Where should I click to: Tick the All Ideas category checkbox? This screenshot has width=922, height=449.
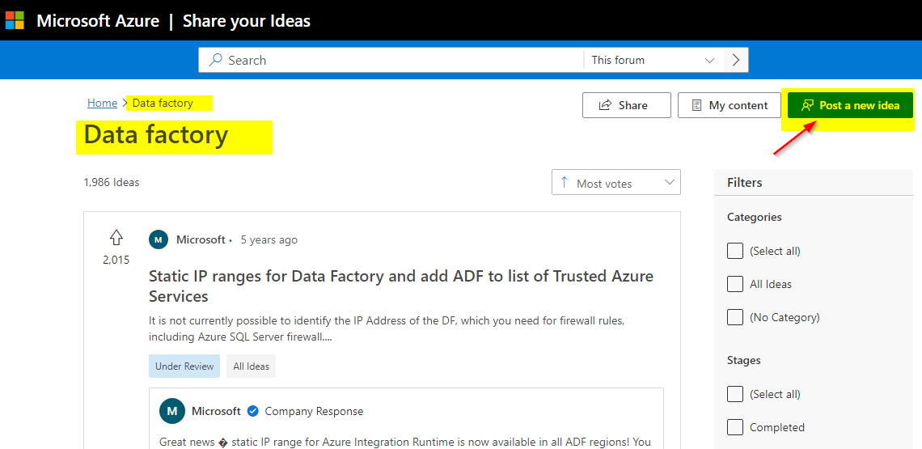(x=735, y=284)
